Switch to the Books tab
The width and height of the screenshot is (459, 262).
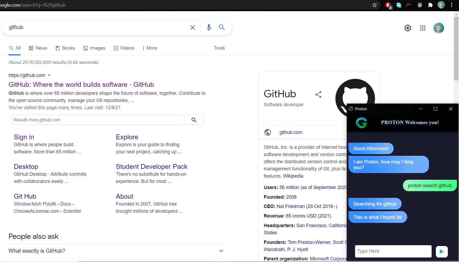tap(65, 48)
